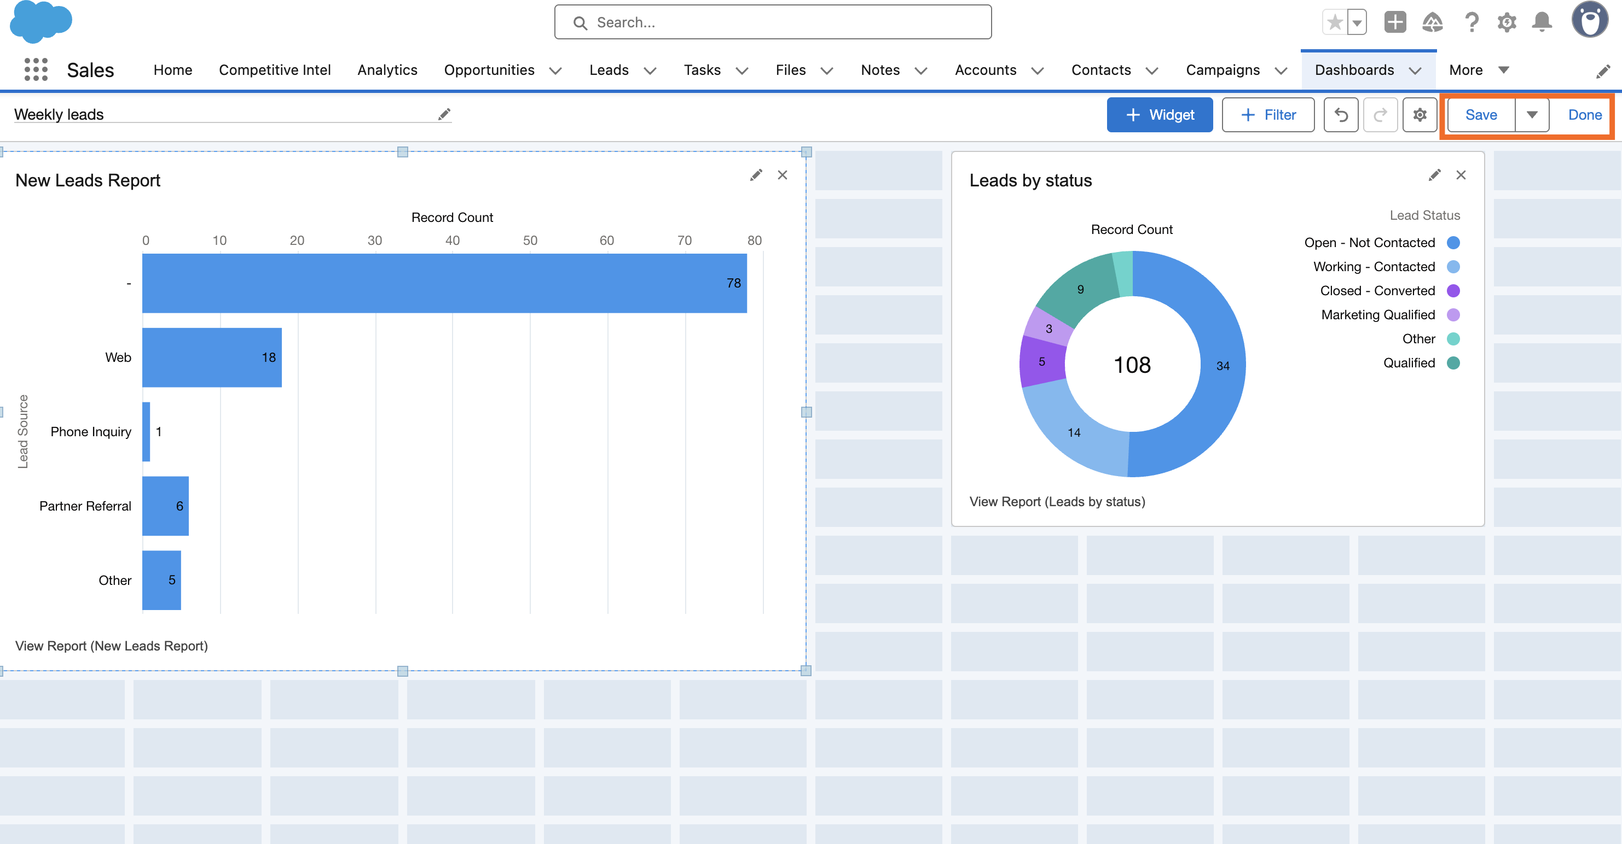
Task: Click the Marketing Qualified legend swatch
Action: point(1452,314)
